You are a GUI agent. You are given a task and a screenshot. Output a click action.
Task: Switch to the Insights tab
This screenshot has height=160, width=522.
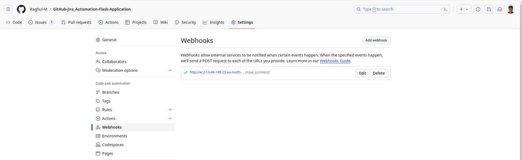tap(214, 22)
